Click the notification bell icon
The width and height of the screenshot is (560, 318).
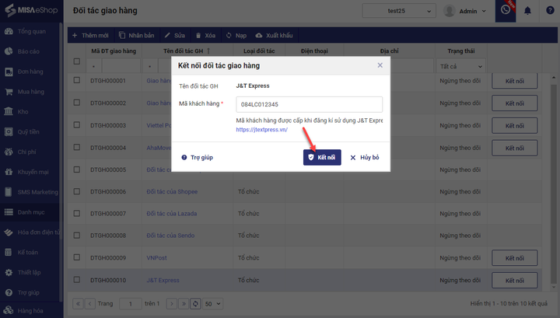pyautogui.click(x=528, y=11)
